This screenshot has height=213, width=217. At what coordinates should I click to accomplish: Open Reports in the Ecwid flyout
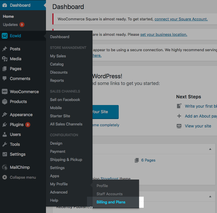57,81
